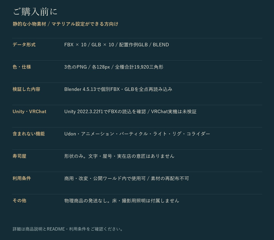Viewport: 274px width, 240px height.
Task: Click the text Blender 4.5.13で個別FBX・GLBを全点再読み込み
Action: point(118,89)
